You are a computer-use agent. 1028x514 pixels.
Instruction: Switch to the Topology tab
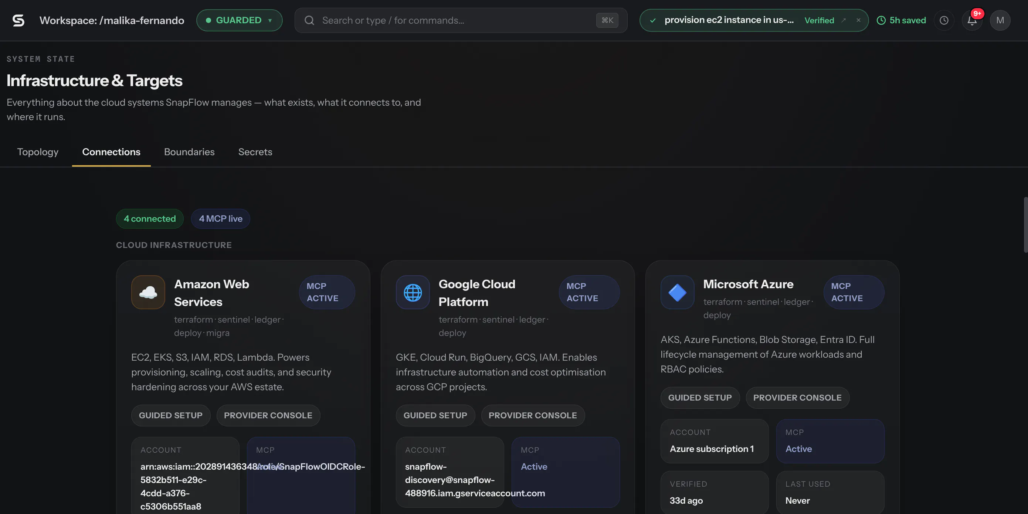(38, 152)
